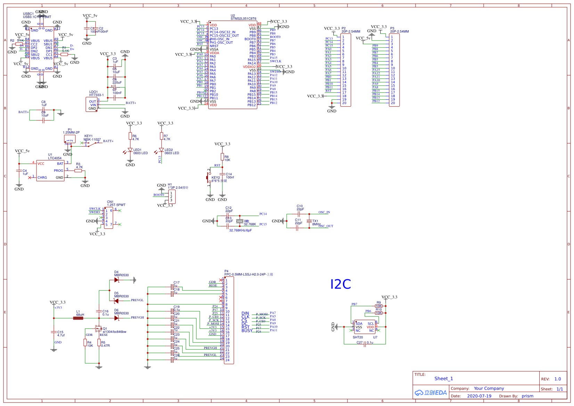Select the LDO1 HT7333-1 regulator body

click(x=92, y=104)
